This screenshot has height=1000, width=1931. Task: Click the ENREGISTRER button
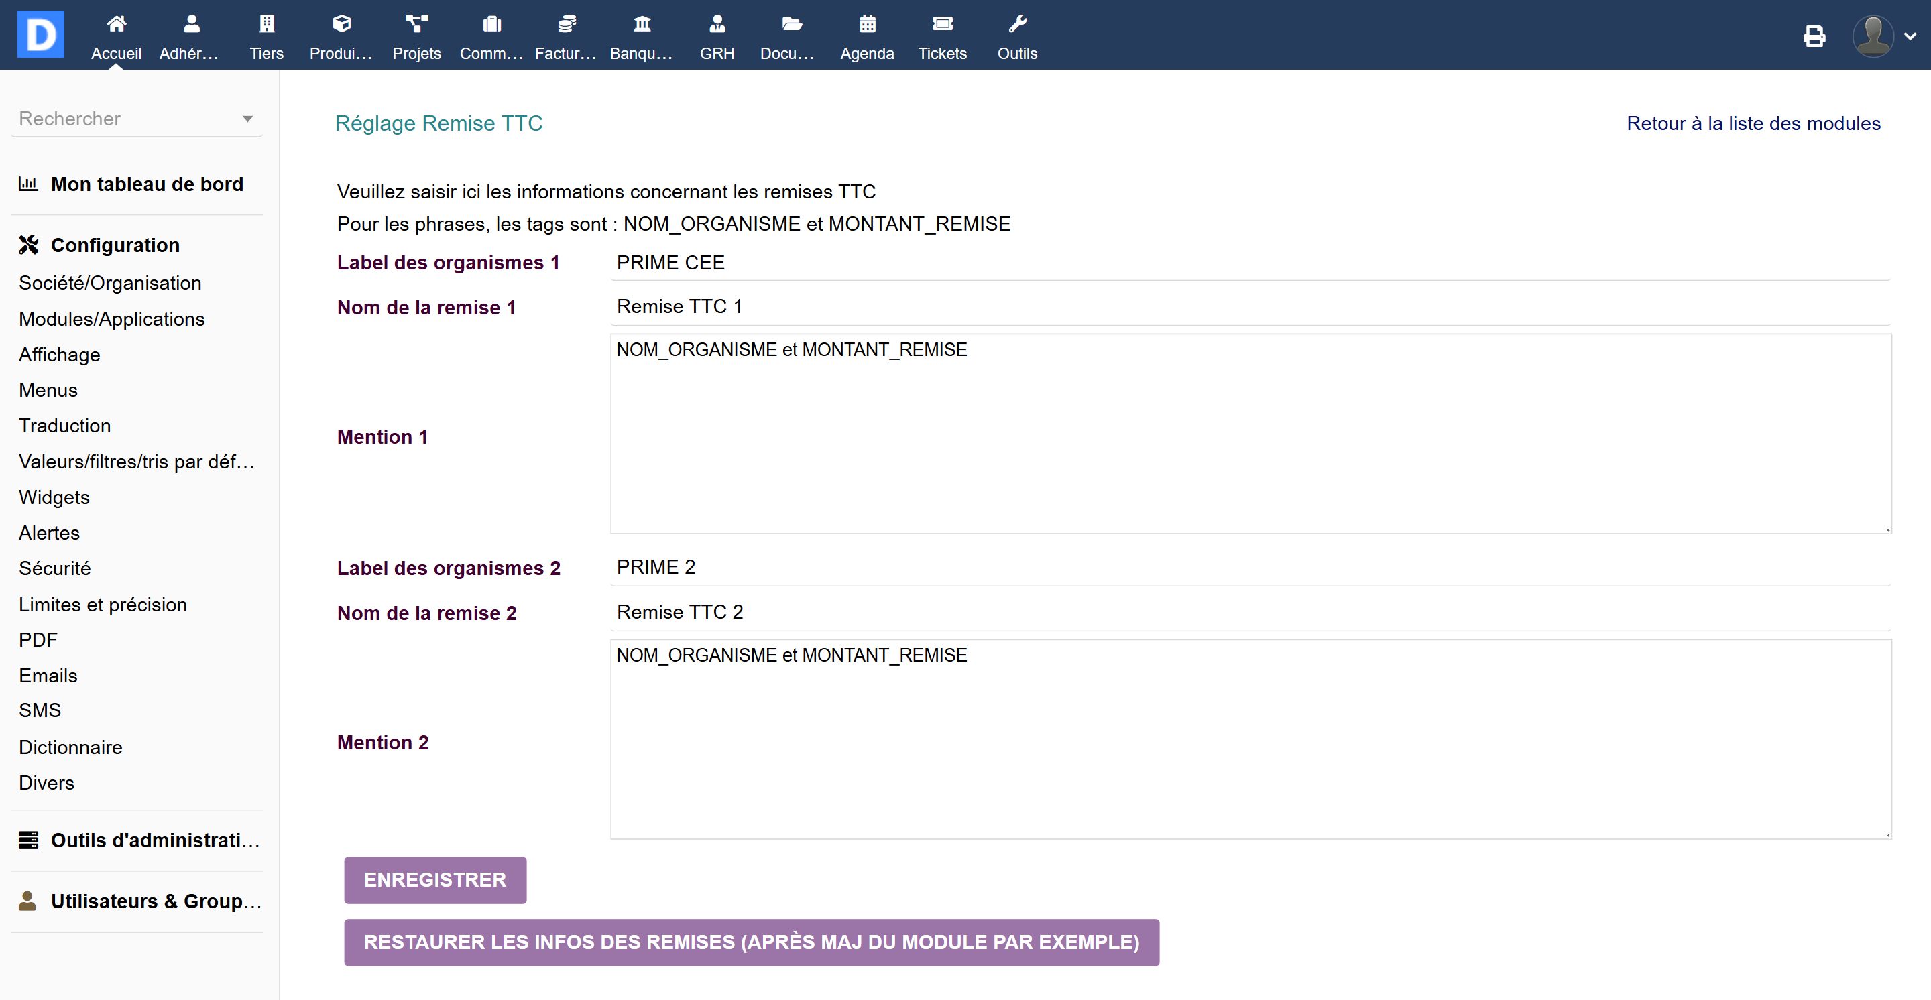click(434, 880)
